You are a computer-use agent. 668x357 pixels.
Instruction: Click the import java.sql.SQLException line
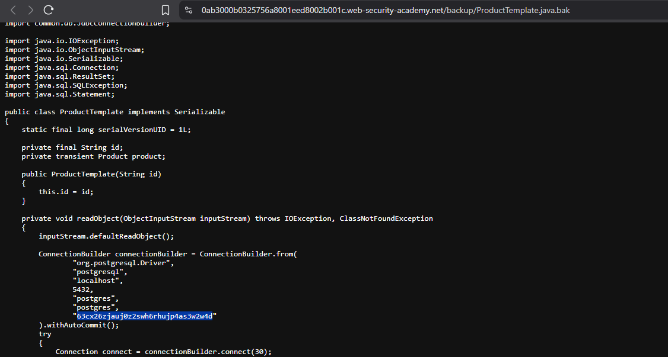coord(66,85)
